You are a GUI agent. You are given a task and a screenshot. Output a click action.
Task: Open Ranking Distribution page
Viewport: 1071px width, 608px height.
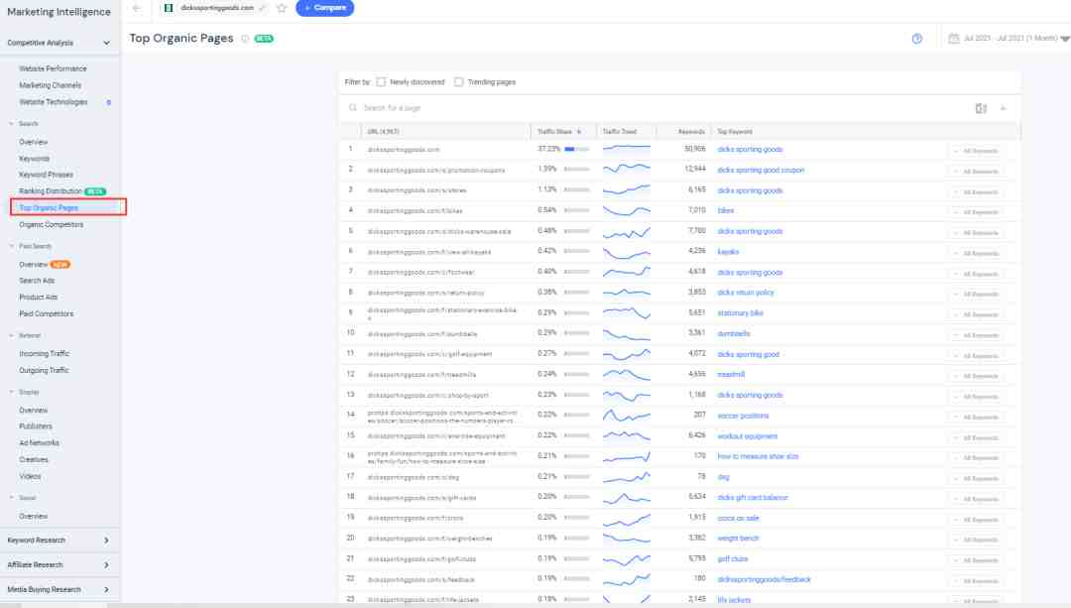coord(51,191)
